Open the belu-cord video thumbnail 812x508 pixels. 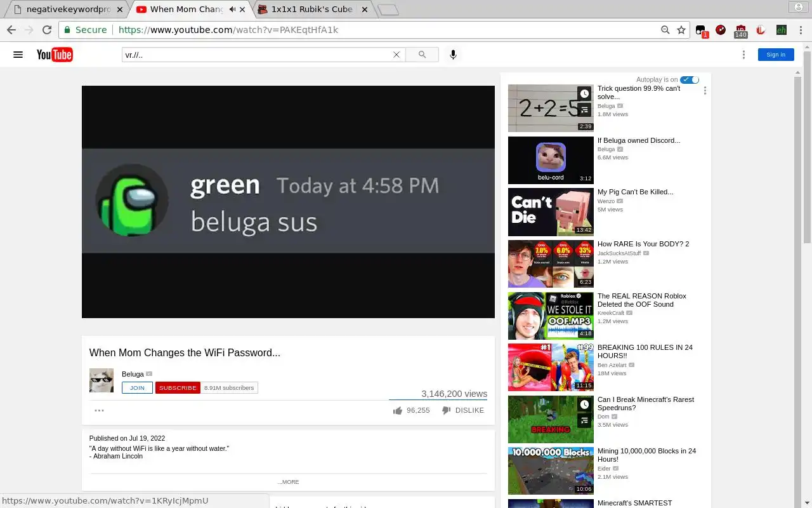(551, 160)
